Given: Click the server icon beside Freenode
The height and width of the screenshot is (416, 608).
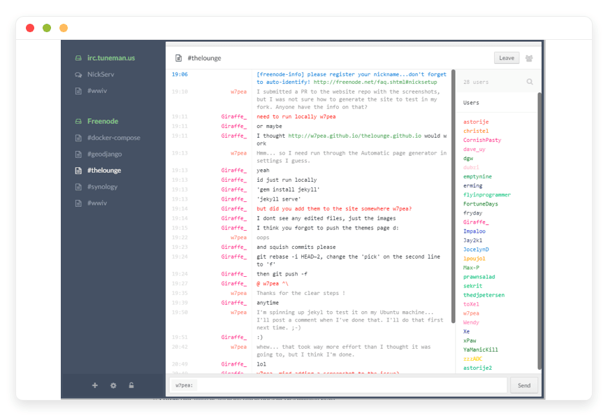Looking at the screenshot, I should pos(78,122).
